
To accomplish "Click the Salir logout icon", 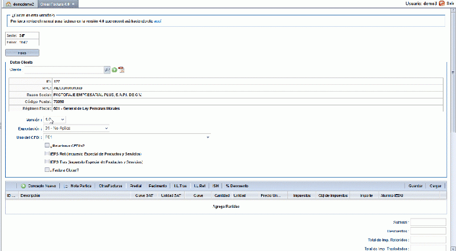I will tap(442, 3).
